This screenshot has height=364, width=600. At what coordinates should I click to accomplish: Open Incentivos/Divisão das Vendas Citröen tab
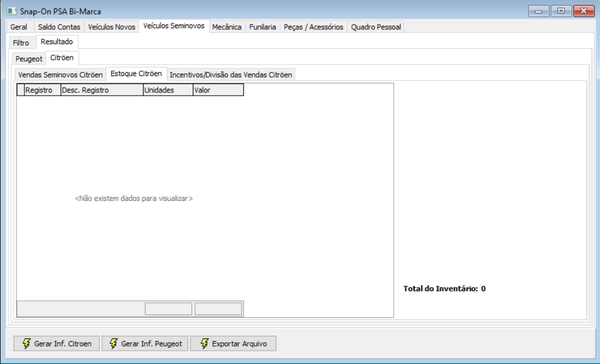click(x=231, y=74)
